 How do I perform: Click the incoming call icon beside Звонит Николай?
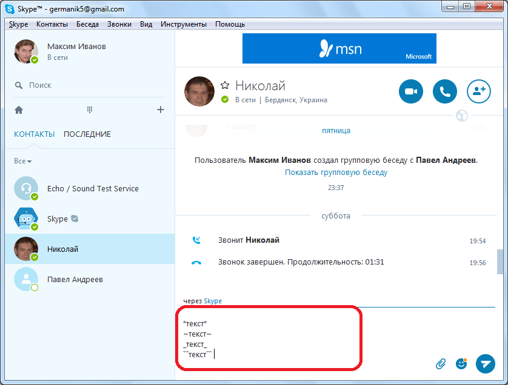196,240
